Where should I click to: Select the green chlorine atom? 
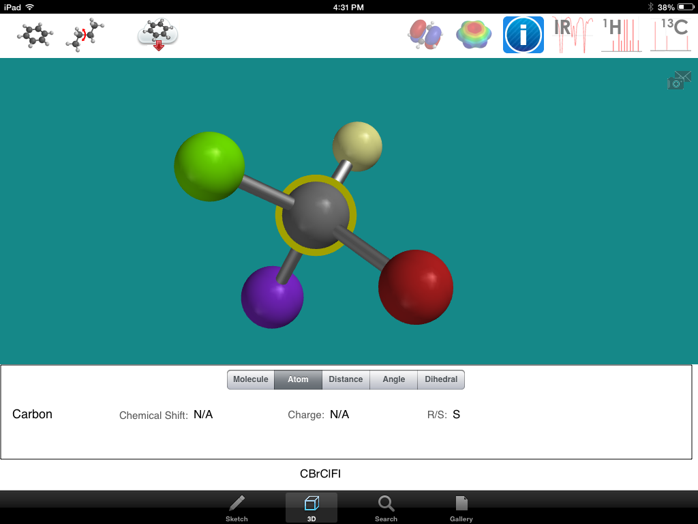tap(209, 166)
